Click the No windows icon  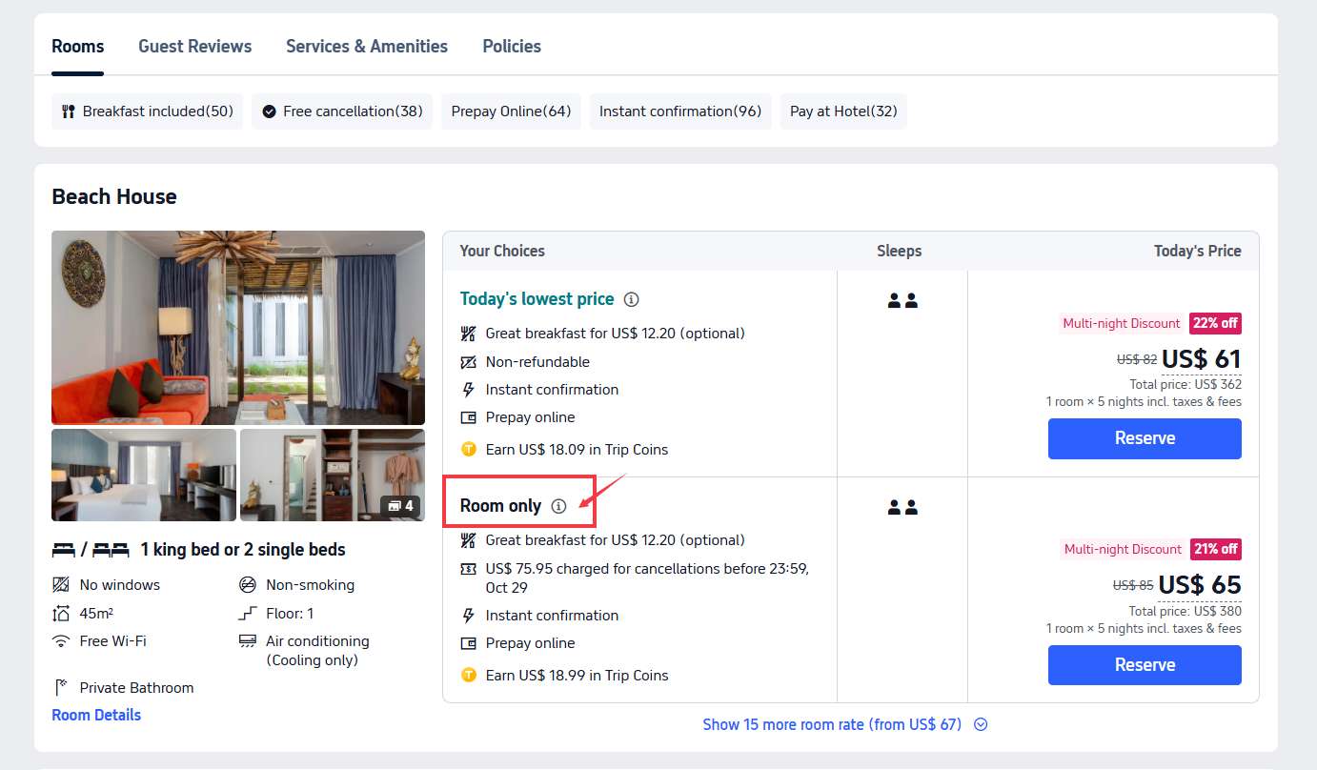pos(59,584)
